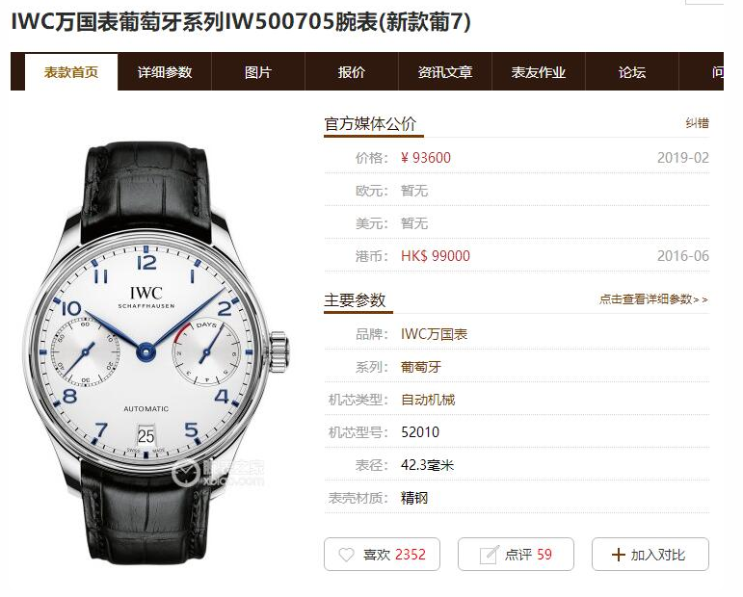Viewport: 743px width, 597px height.
Task: Click the heart icon beside 喜欢
Action: [x=346, y=555]
